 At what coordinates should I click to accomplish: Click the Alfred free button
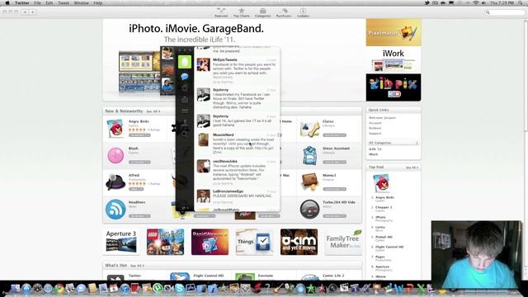point(136,189)
